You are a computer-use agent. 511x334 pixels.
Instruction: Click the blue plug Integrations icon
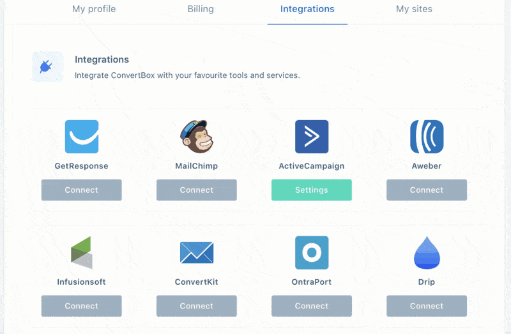pyautogui.click(x=48, y=66)
